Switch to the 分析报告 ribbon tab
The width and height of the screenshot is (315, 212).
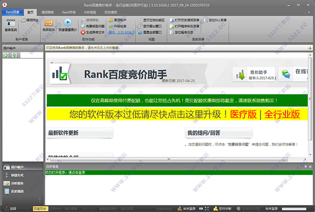(90, 12)
